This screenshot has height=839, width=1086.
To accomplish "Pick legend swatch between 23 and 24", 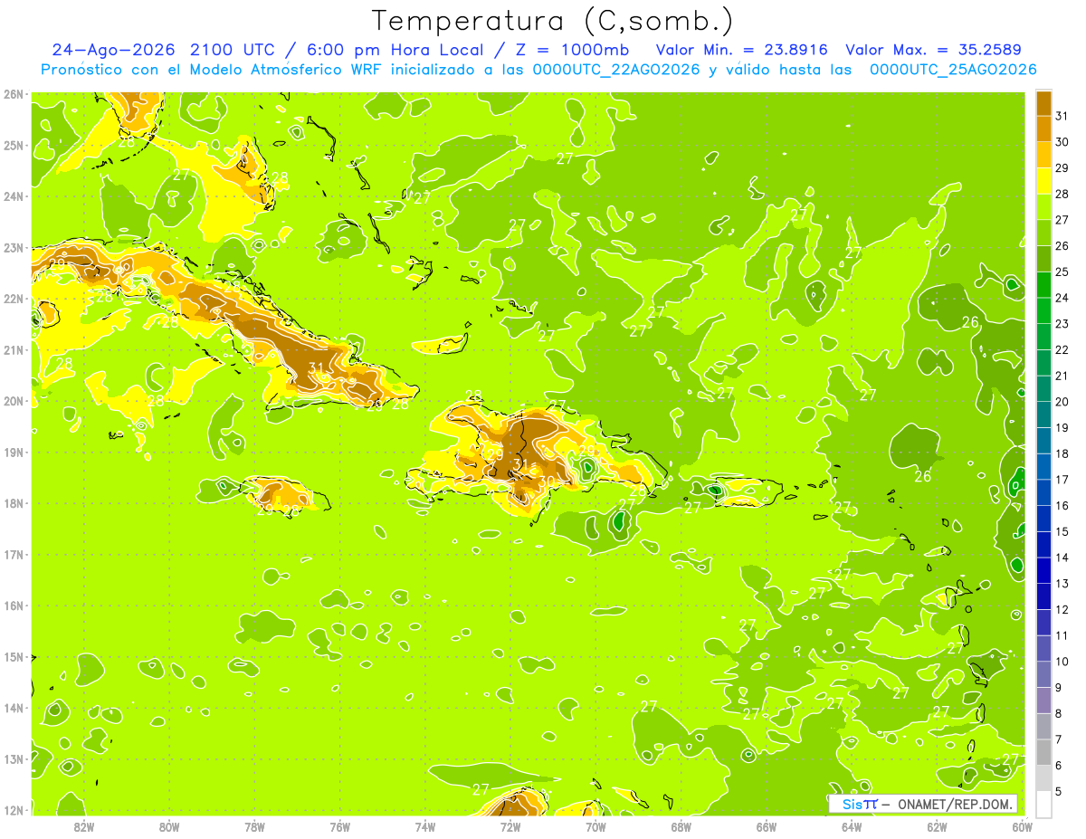I will pyautogui.click(x=1043, y=310).
